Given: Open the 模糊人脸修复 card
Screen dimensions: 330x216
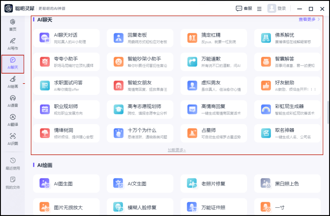Looking at the screenshot, I should pyautogui.click(x=140, y=207).
